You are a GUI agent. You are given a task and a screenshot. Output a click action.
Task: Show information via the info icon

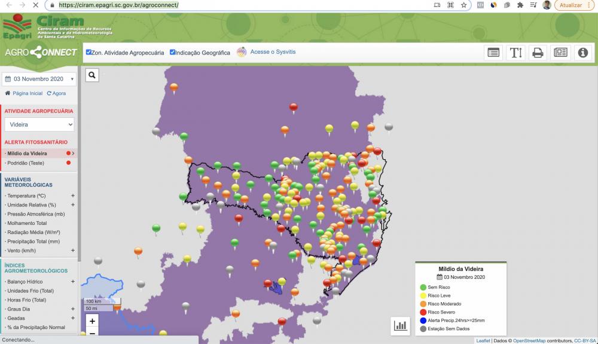pos(582,53)
